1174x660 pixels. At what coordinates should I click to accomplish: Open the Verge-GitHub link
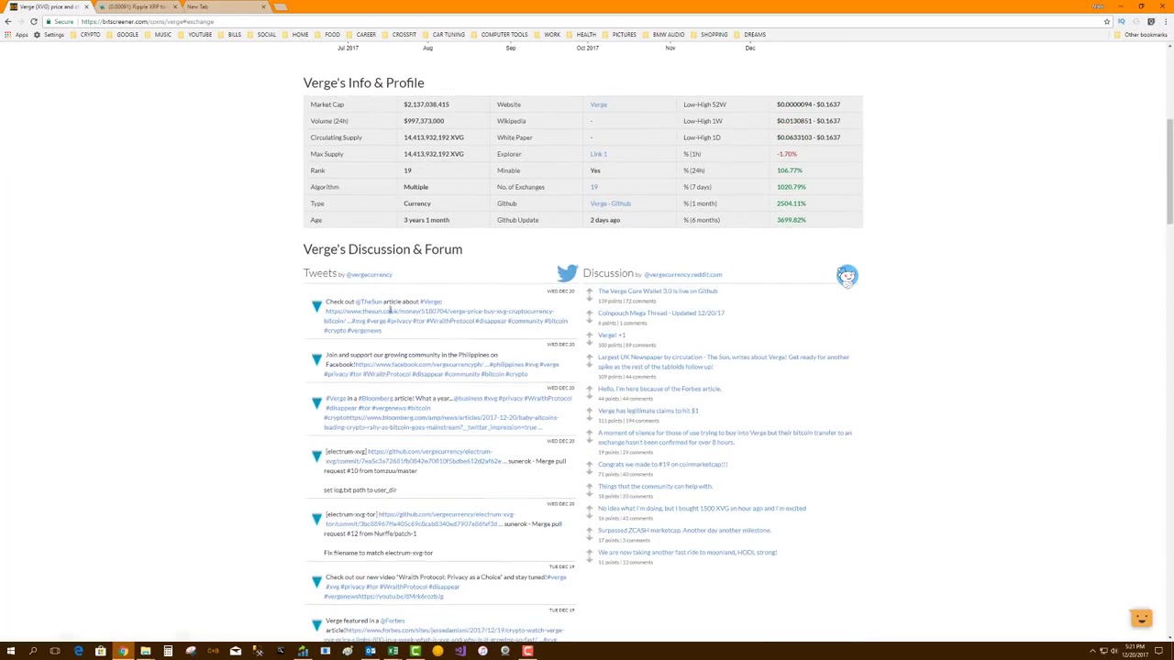point(610,203)
